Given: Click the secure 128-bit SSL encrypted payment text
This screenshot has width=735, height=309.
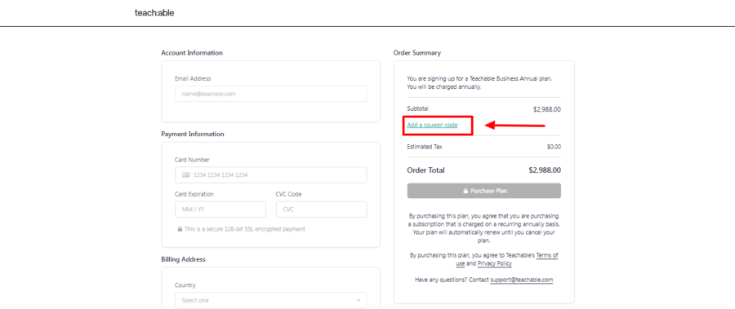Looking at the screenshot, I should (x=245, y=229).
